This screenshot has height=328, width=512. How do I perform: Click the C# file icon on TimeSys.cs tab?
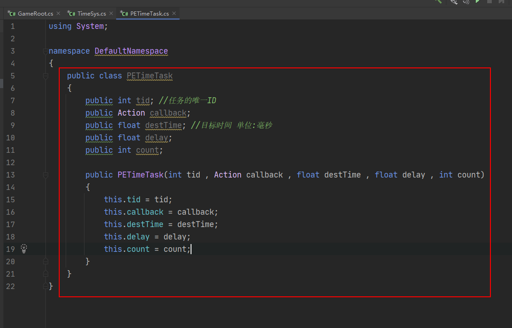tap(71, 13)
